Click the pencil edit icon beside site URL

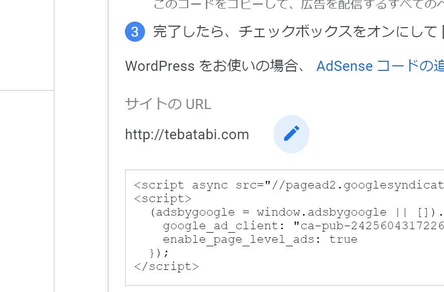point(291,134)
